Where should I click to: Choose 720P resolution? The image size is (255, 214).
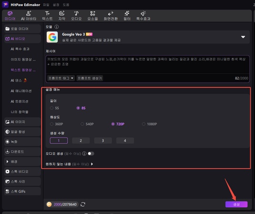pos(113,124)
